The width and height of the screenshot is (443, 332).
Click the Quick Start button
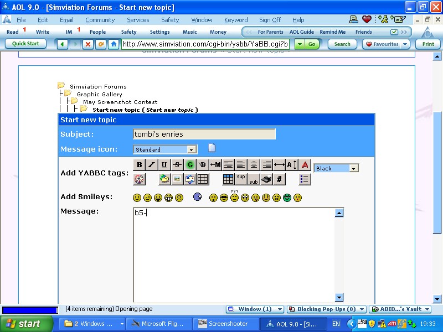pos(25,44)
